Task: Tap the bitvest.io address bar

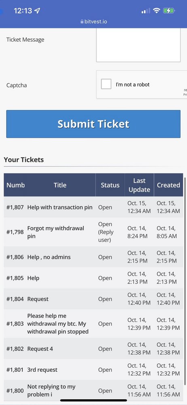Action: click(93, 22)
